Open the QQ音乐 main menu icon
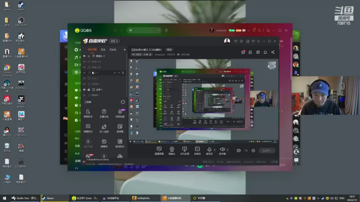 [x=260, y=30]
